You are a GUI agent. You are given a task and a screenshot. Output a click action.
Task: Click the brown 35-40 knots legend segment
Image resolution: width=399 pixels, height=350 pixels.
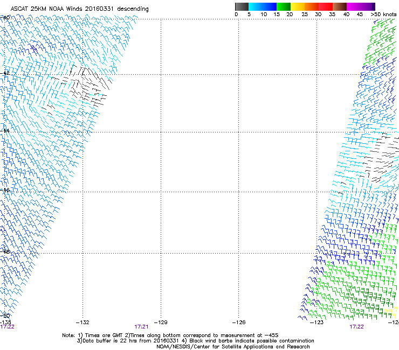[340, 6]
